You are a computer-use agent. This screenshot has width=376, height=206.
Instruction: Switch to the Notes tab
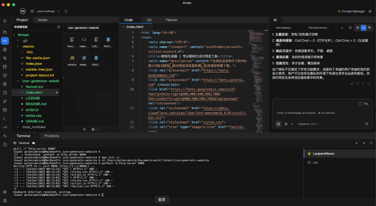coord(43,20)
